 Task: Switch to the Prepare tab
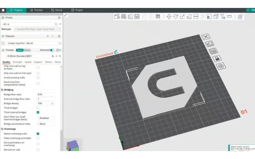tap(16, 10)
